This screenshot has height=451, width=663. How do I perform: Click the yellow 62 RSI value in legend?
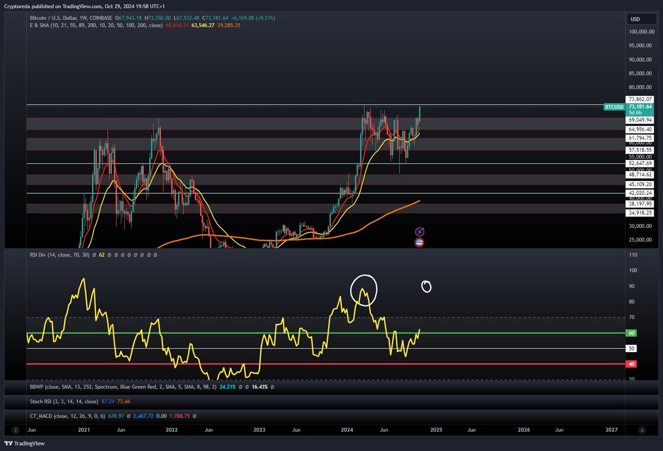[102, 255]
